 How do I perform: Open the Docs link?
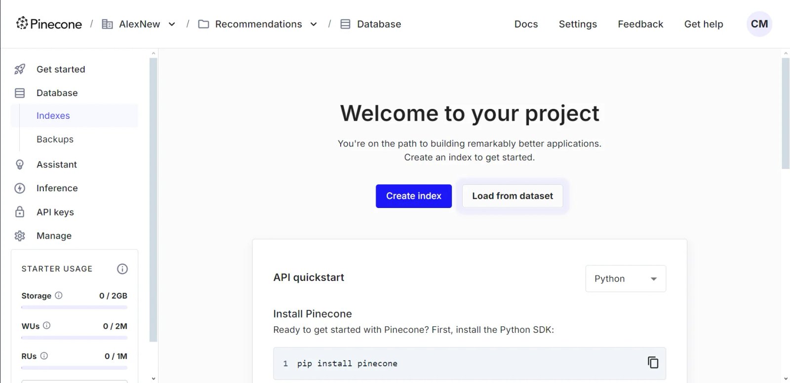click(526, 24)
